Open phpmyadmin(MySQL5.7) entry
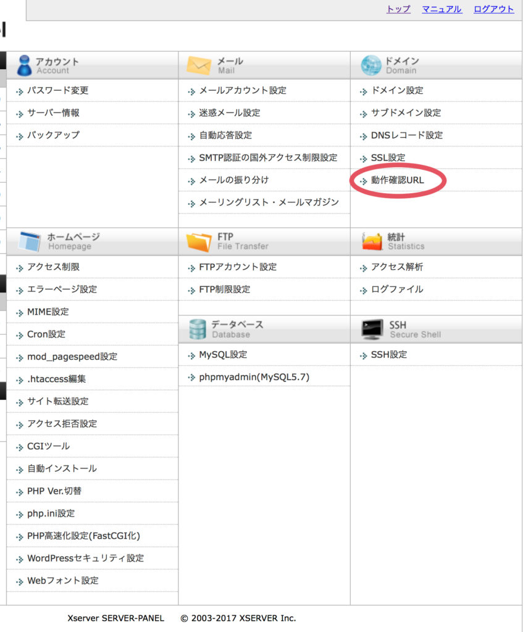The image size is (528, 632). 254,377
